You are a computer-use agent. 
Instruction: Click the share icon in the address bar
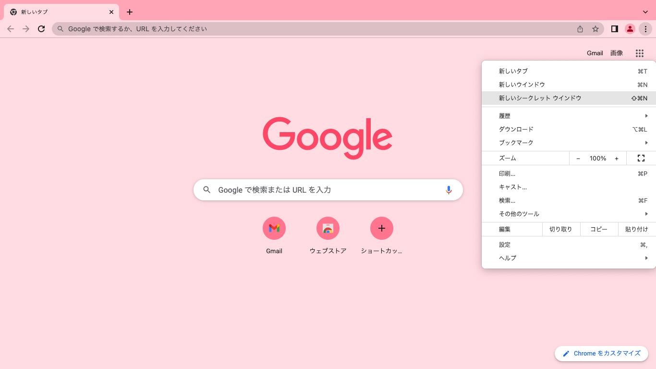coord(580,29)
